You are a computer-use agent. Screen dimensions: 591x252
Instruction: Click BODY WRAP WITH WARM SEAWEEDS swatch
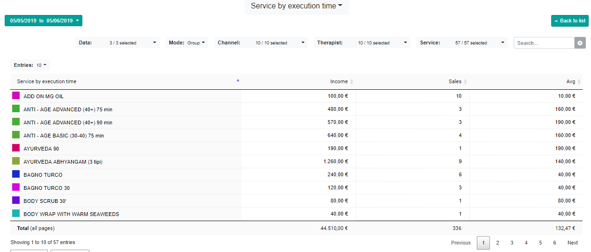click(16, 214)
